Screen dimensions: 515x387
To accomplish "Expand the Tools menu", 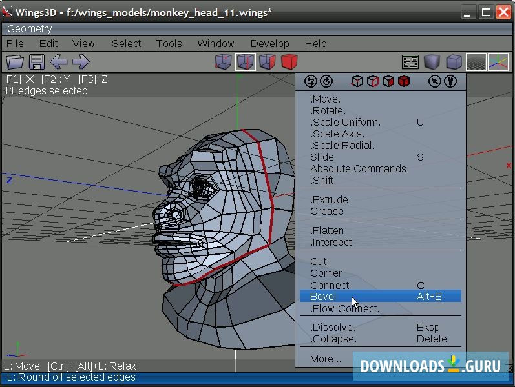I will [169, 43].
